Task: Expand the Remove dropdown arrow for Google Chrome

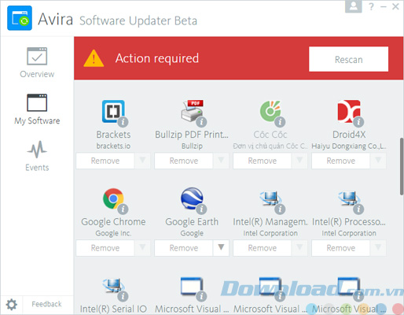Action: 142,248
